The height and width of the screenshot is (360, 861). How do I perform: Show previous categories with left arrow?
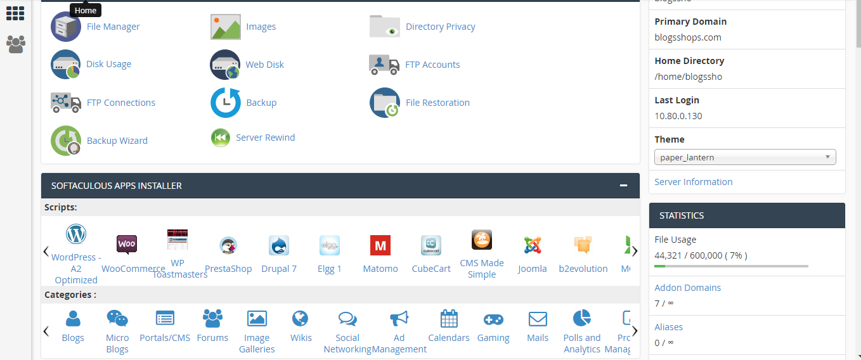46,331
